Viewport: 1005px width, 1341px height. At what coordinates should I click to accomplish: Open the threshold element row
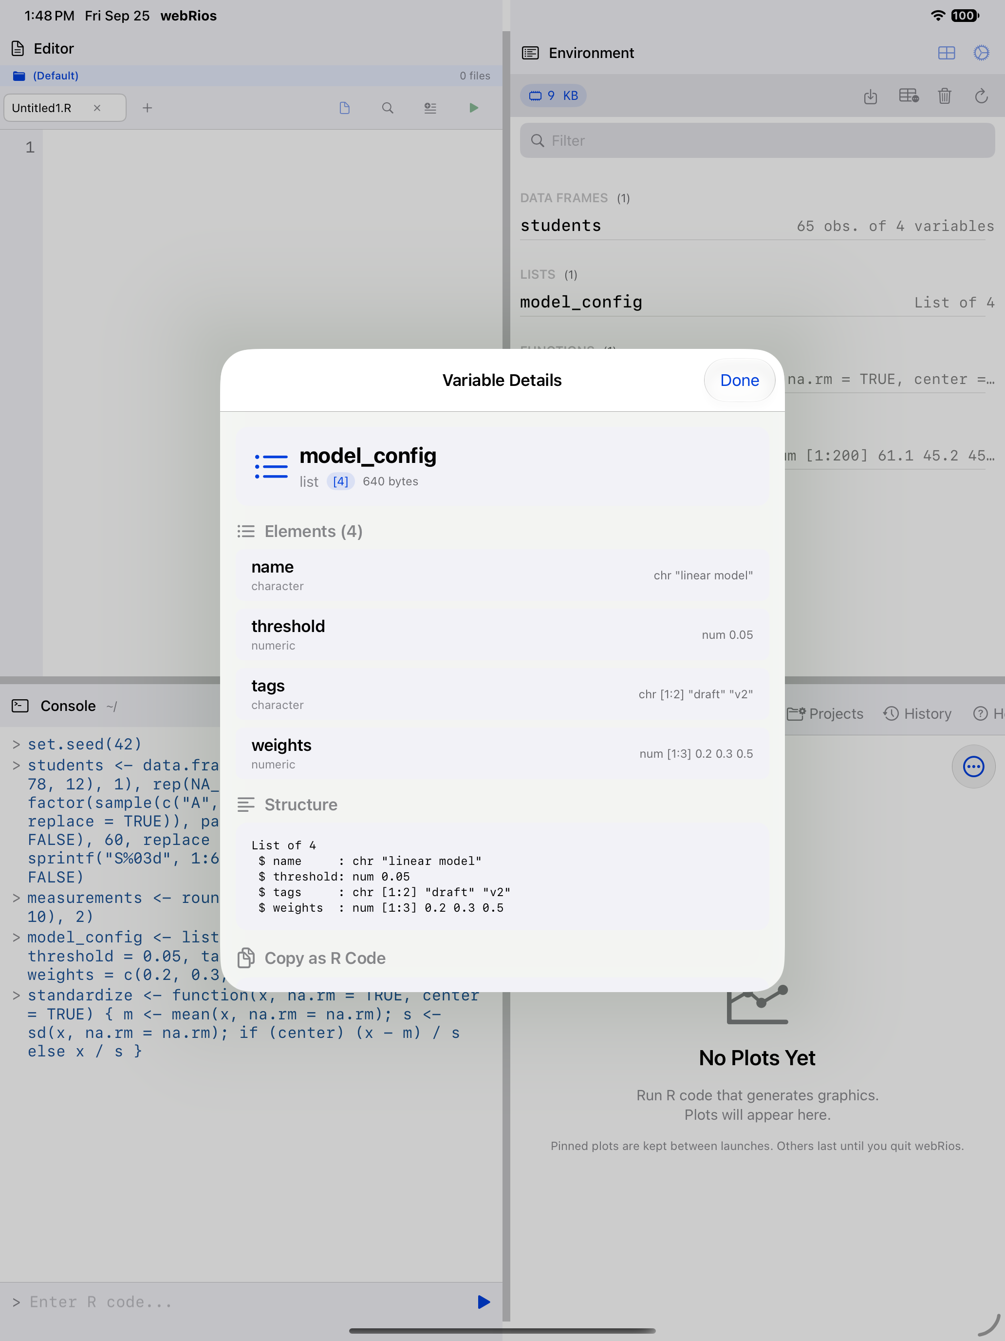click(x=502, y=635)
